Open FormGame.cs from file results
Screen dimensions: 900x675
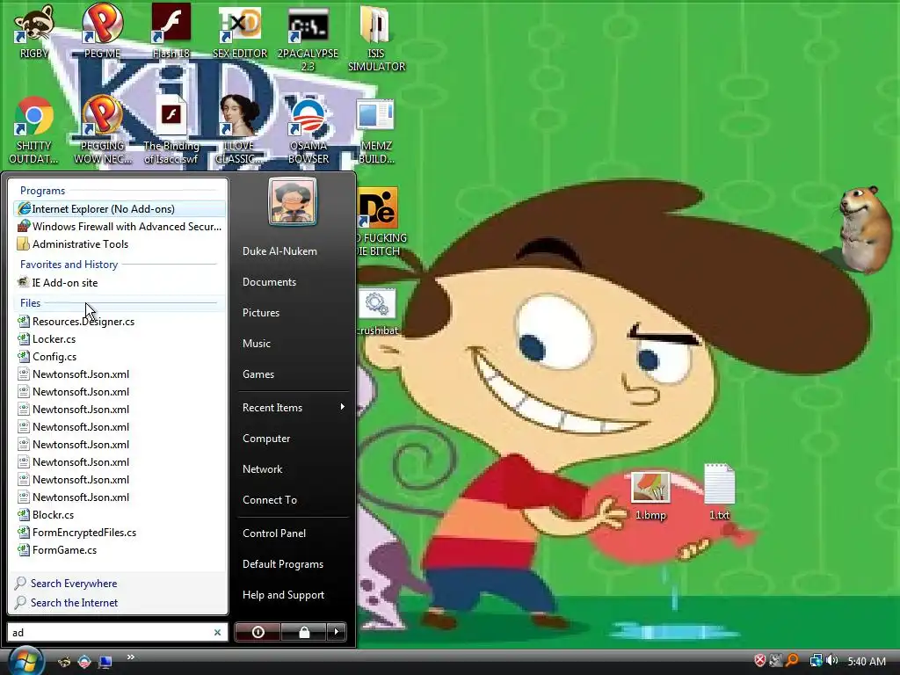119,550
